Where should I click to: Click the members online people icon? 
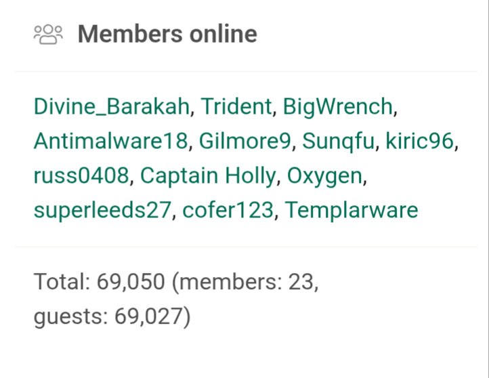(48, 34)
